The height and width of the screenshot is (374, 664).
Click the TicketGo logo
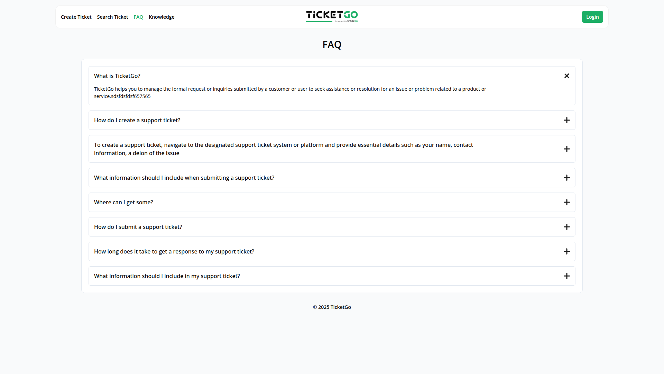pyautogui.click(x=332, y=16)
